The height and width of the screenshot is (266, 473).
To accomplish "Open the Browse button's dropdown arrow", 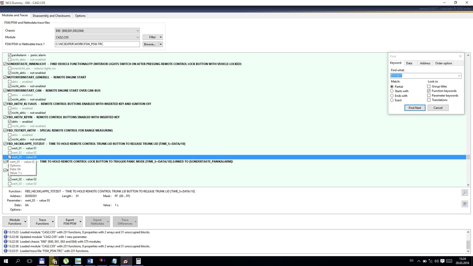I will point(161,44).
